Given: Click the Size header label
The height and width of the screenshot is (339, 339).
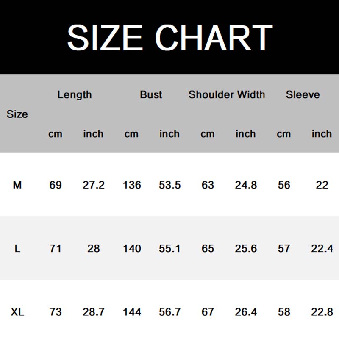Looking at the screenshot, I should (x=17, y=114).
